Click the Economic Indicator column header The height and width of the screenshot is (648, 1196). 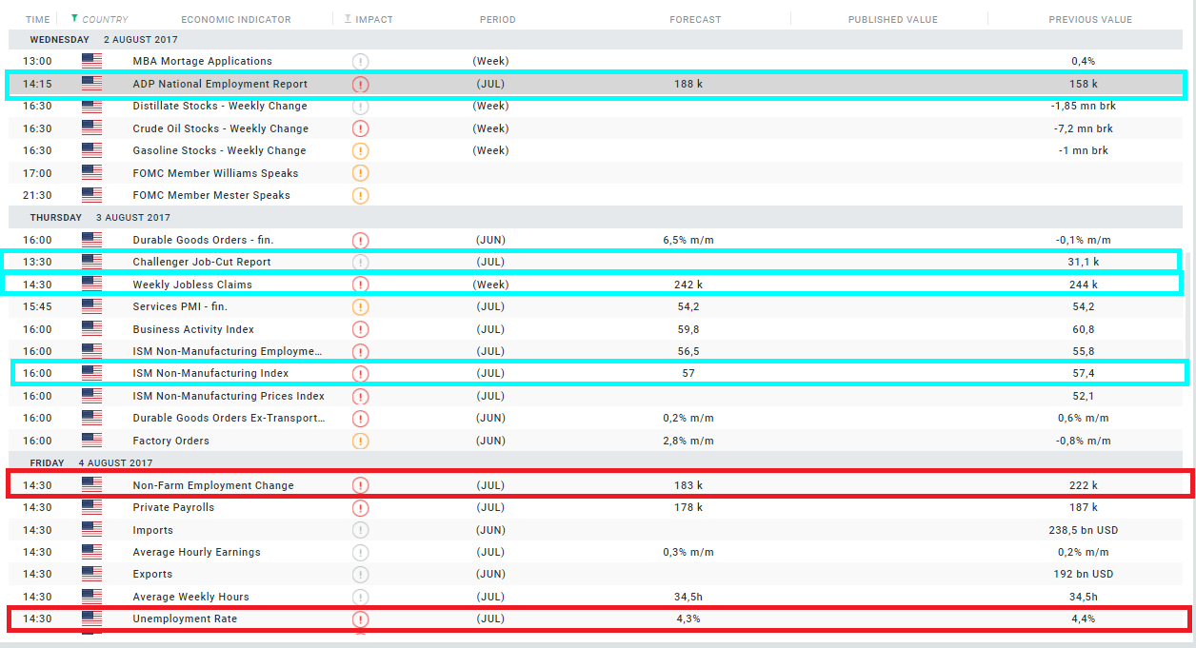coord(236,19)
